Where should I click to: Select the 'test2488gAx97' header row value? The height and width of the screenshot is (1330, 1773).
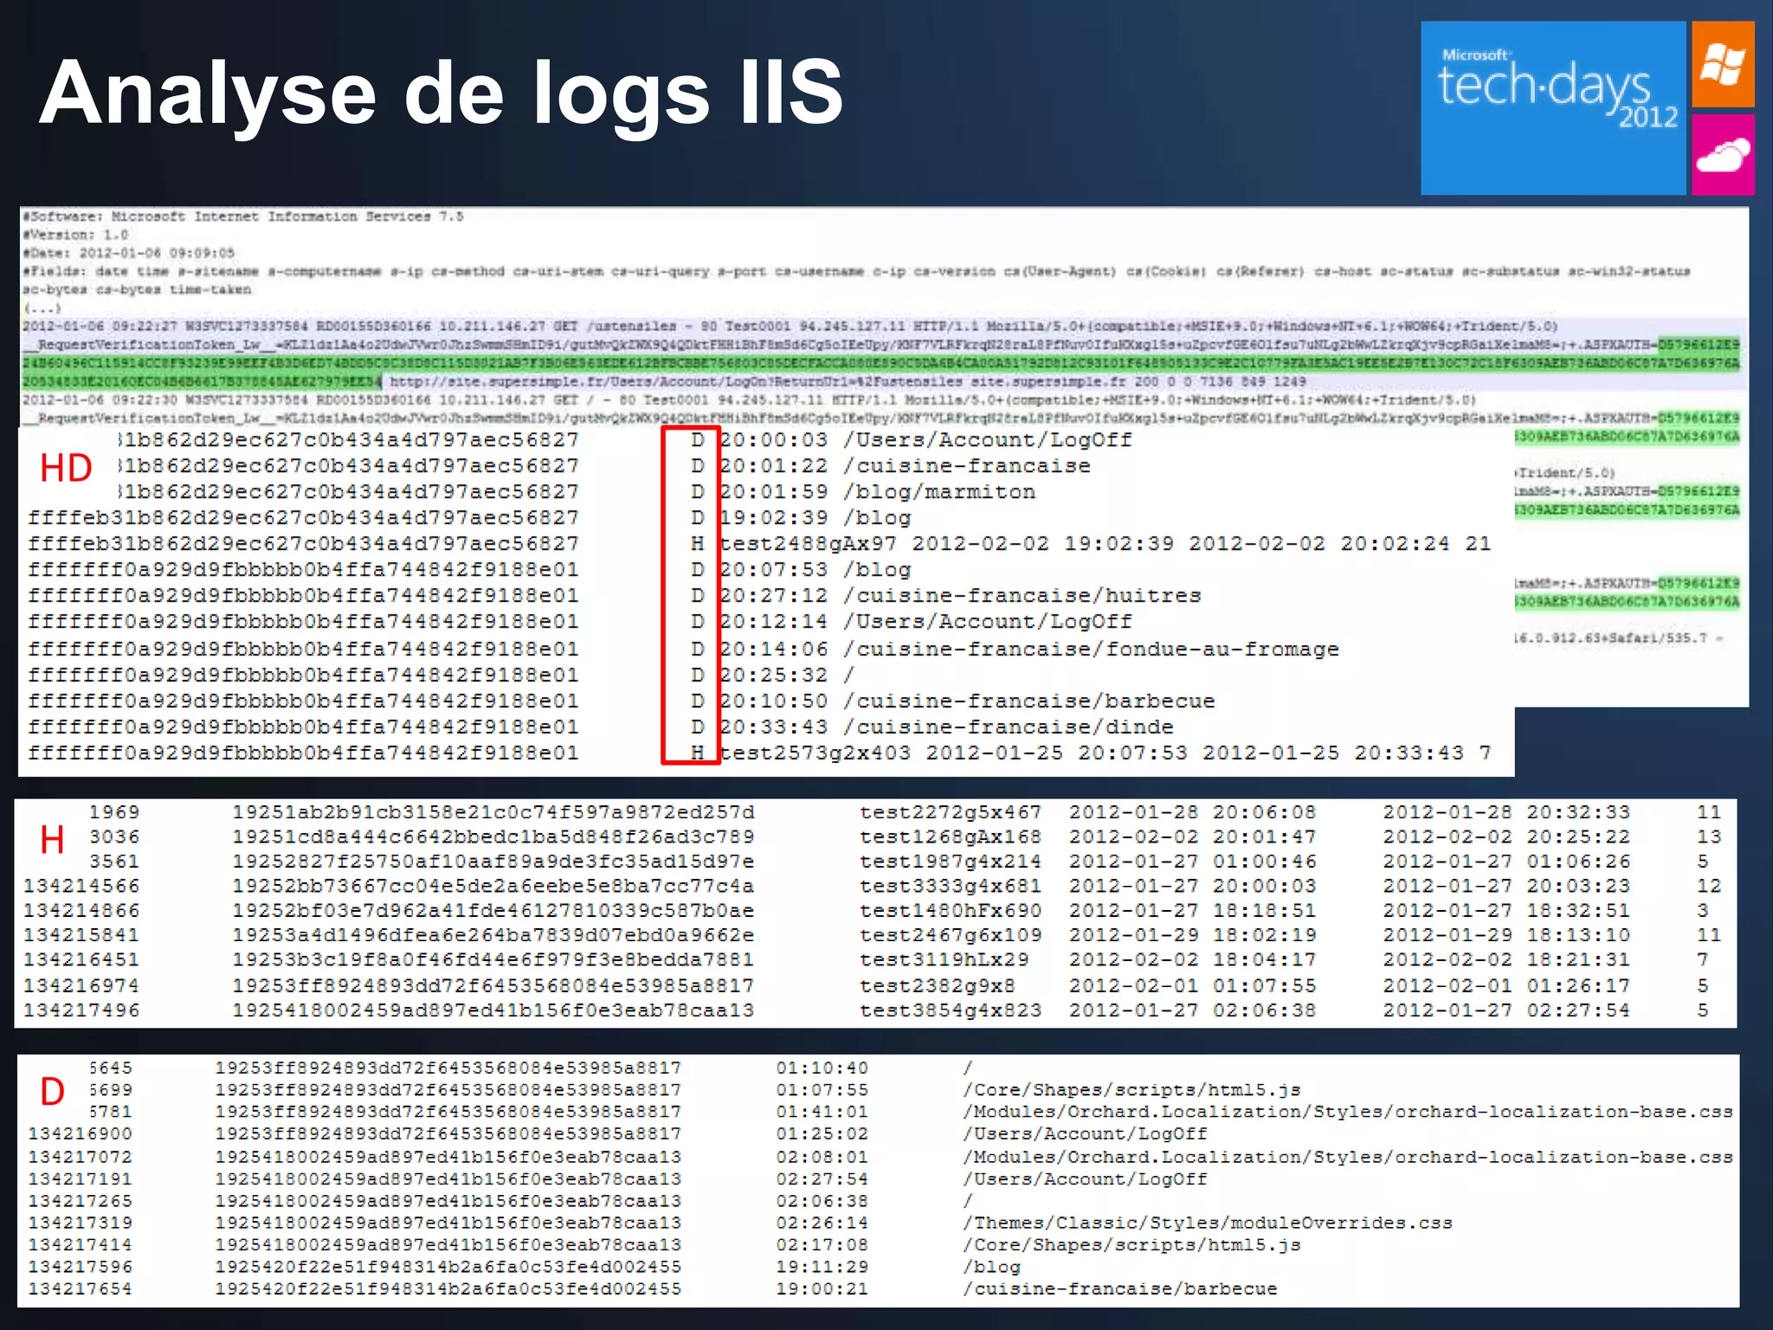click(x=809, y=544)
